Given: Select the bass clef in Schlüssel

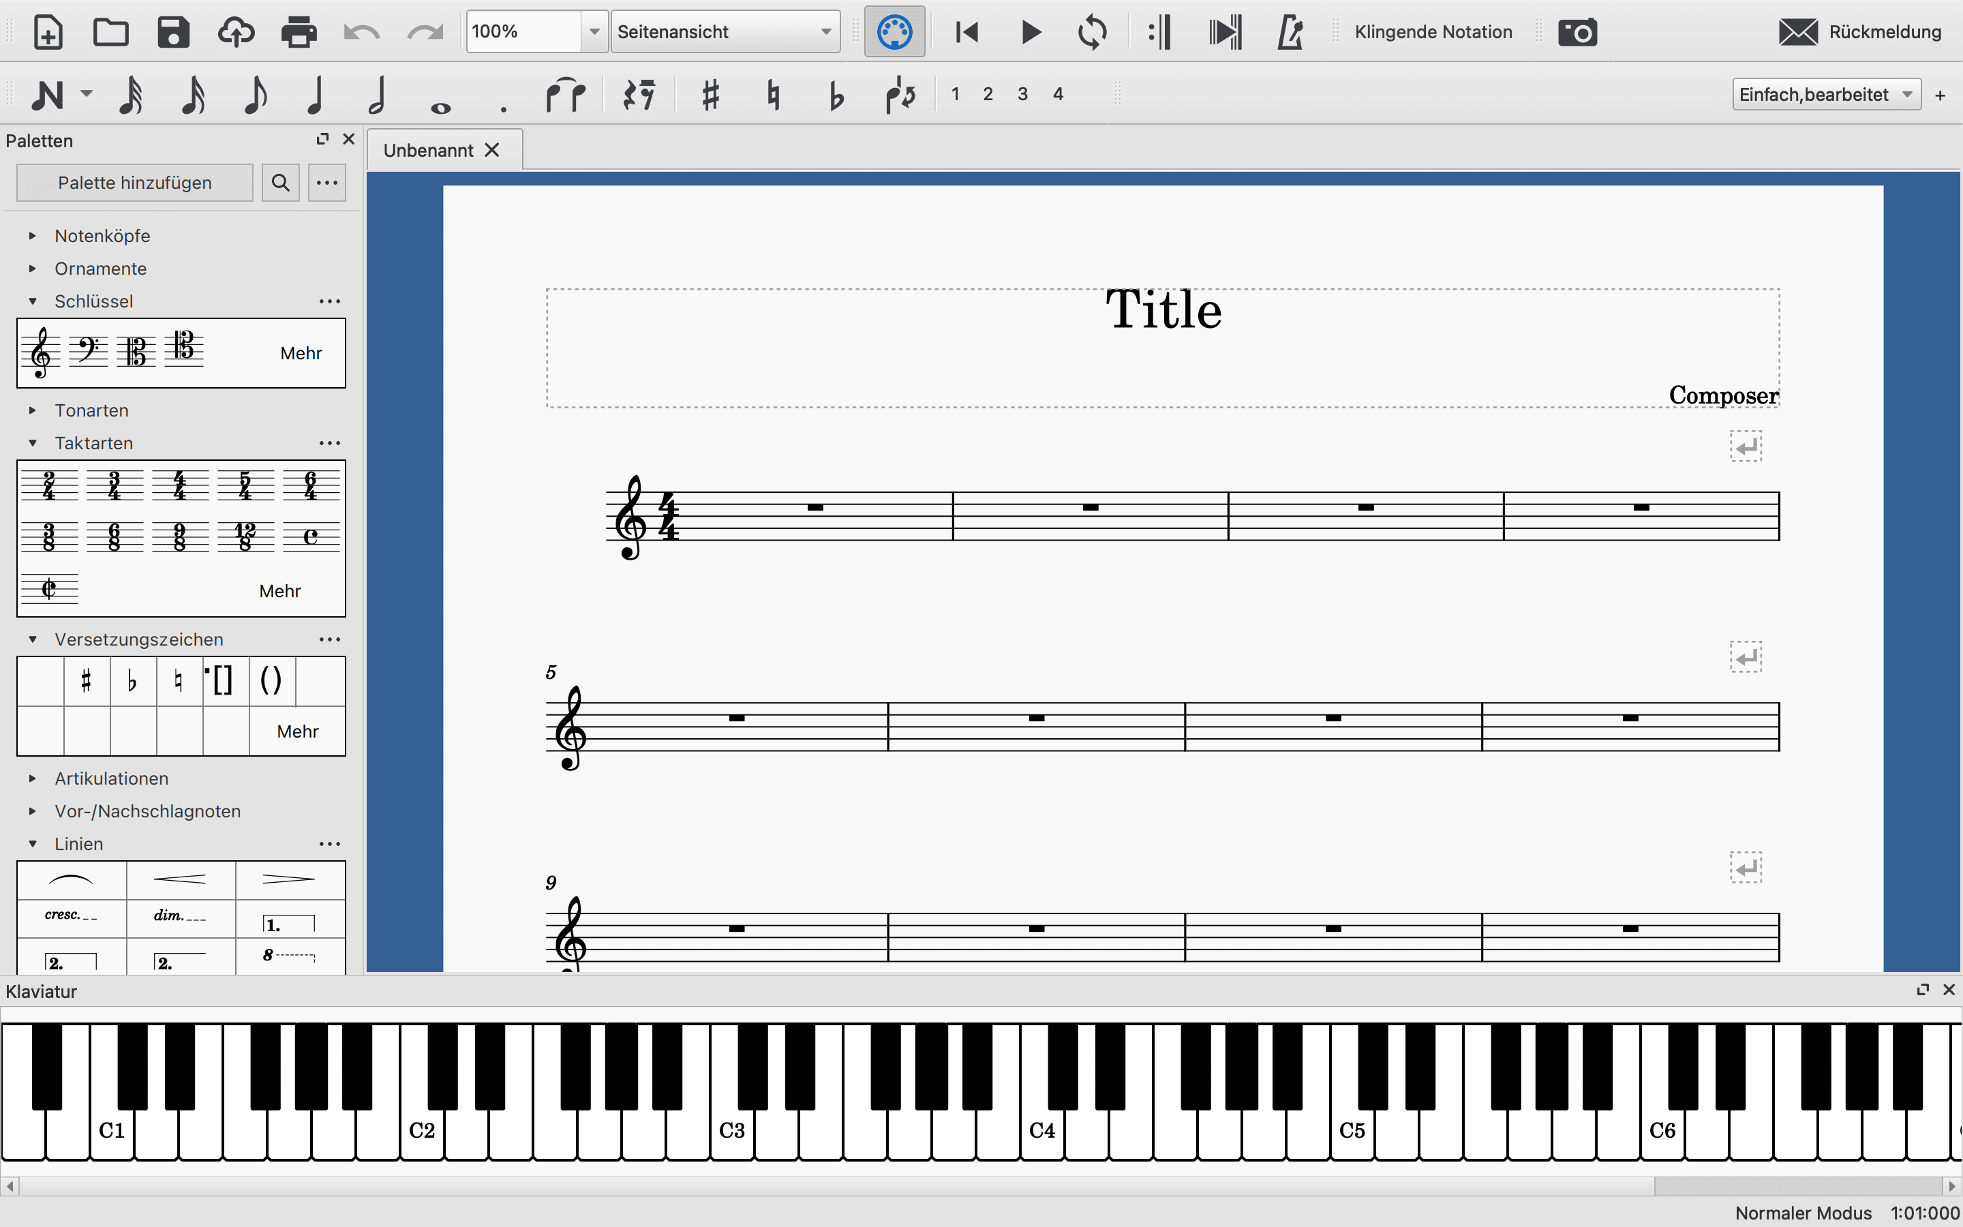Looking at the screenshot, I should pos(89,350).
